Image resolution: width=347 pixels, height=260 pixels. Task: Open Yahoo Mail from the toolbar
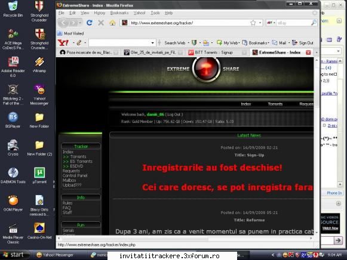[279, 43]
